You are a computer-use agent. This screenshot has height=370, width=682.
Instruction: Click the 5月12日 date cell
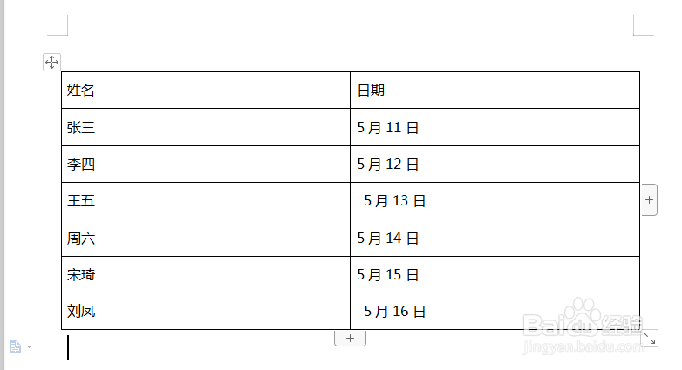tap(495, 165)
